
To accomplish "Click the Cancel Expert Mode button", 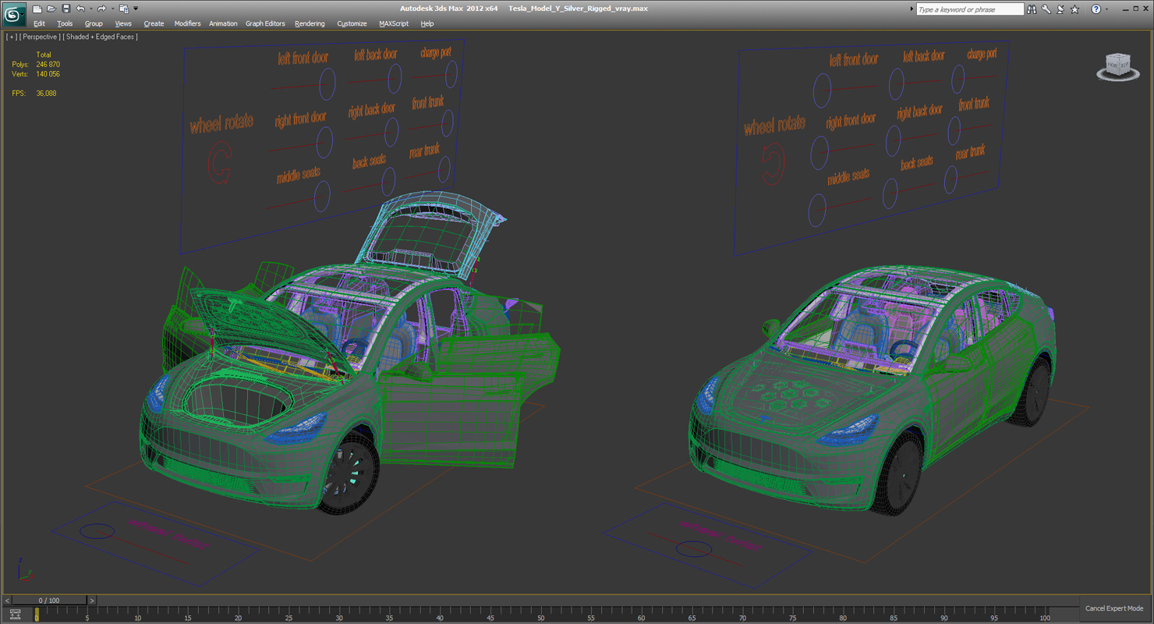I will pos(1114,608).
